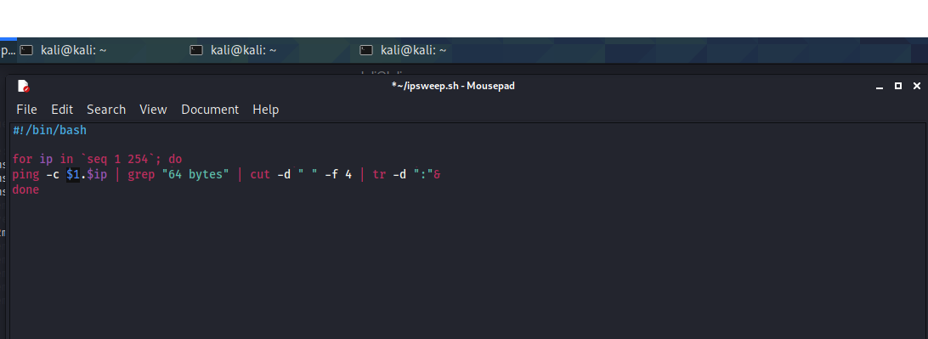
Task: Open the Edit menu
Action: tap(62, 110)
